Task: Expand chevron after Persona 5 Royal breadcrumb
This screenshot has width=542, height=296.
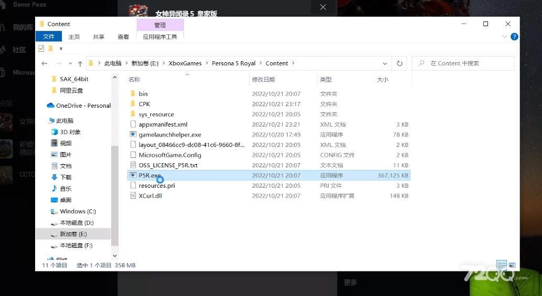Action: [x=261, y=63]
